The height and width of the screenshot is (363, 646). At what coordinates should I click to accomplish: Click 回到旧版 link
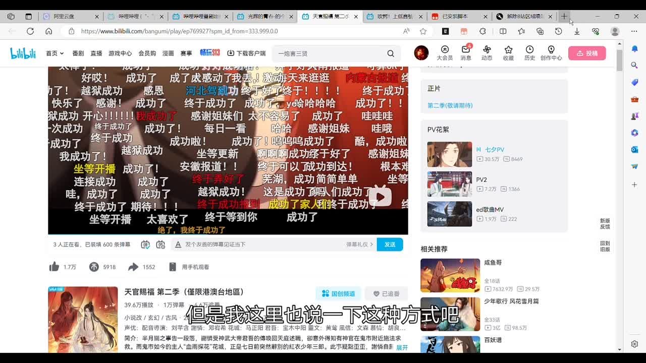605,246
